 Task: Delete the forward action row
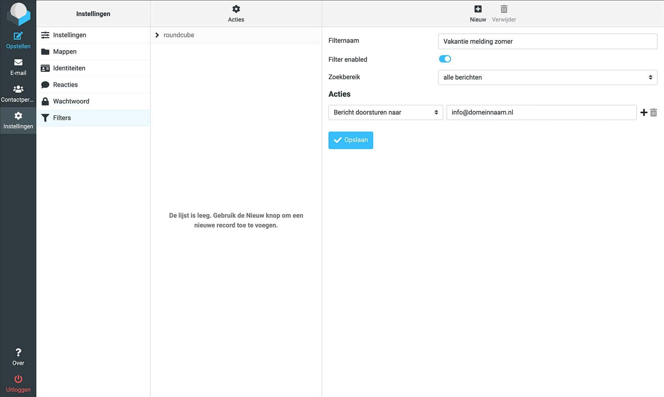pyautogui.click(x=654, y=112)
